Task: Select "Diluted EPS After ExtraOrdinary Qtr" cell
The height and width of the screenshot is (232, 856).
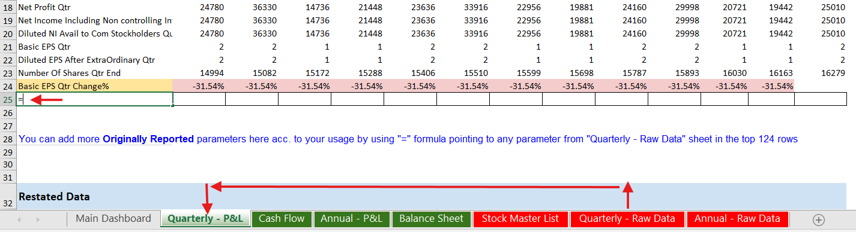Action: point(95,60)
